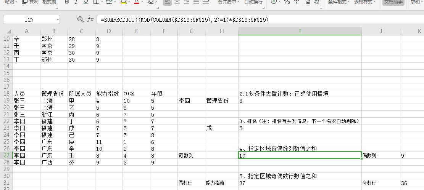Select the value 36 cell
Image resolution: width=424 pixels, height=190 pixels.
(412, 183)
